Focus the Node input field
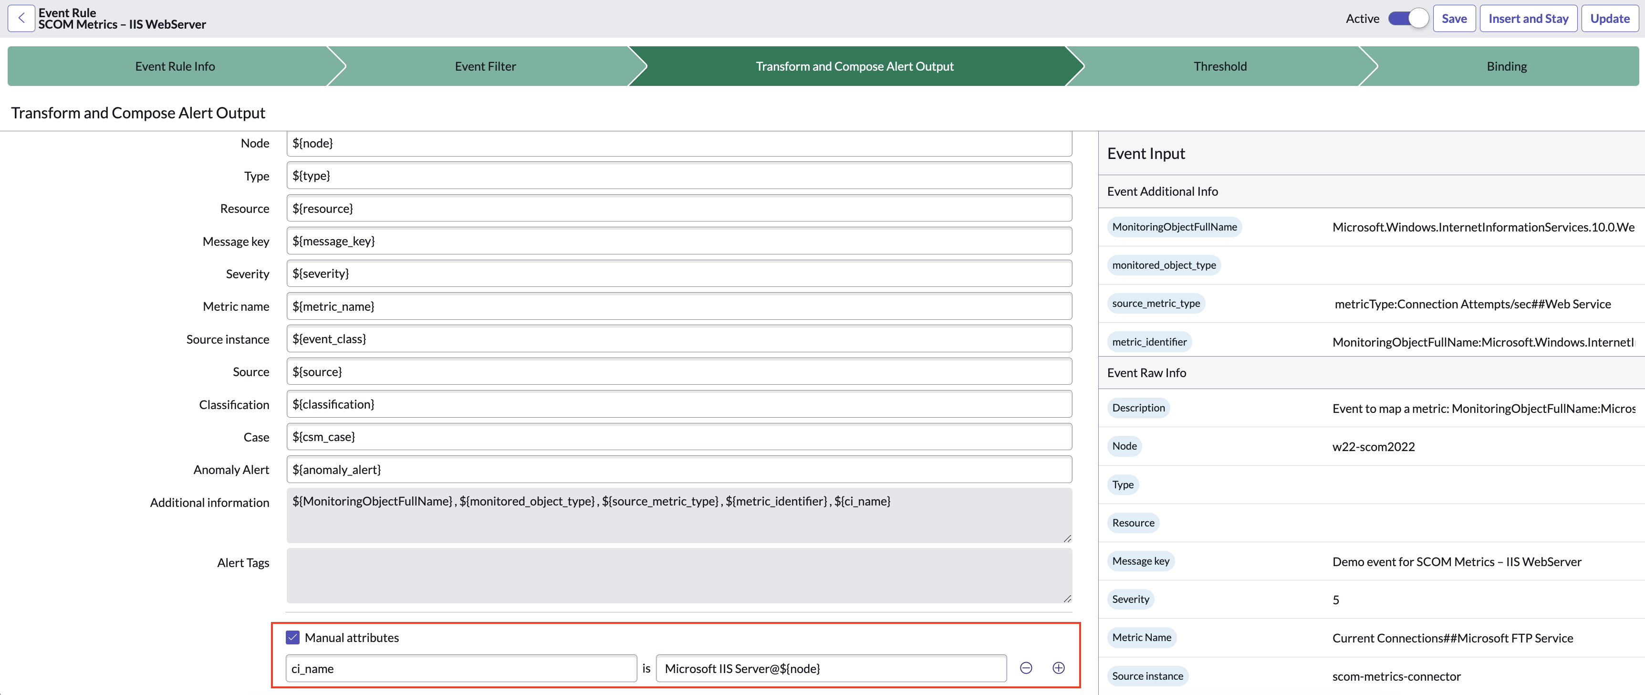 coord(679,143)
